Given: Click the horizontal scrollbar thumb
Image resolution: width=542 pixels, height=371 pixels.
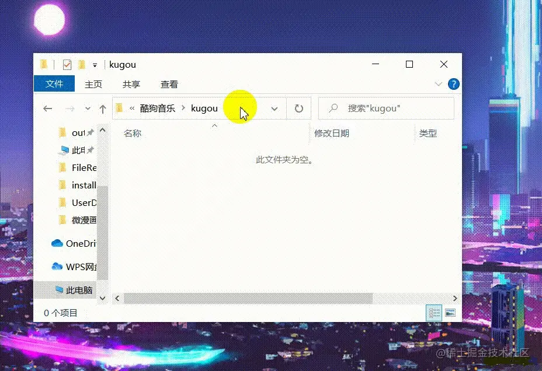Looking at the screenshot, I should click(x=248, y=298).
